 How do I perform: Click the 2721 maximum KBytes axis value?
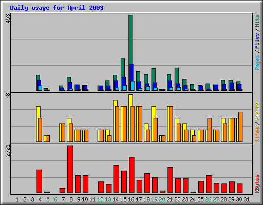(8, 151)
